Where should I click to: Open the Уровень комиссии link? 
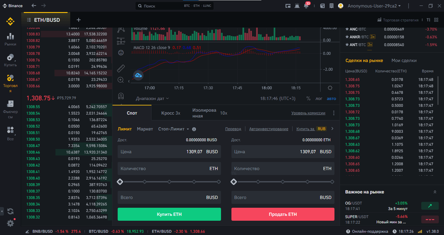[308, 113]
